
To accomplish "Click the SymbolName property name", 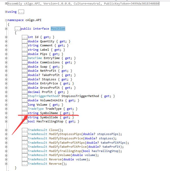I will (x=49, y=113).
